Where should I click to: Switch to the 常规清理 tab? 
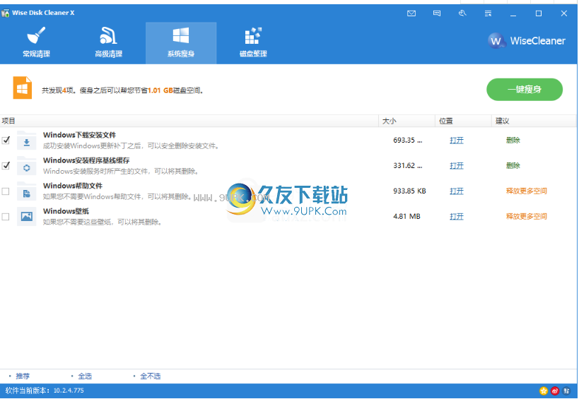point(36,43)
